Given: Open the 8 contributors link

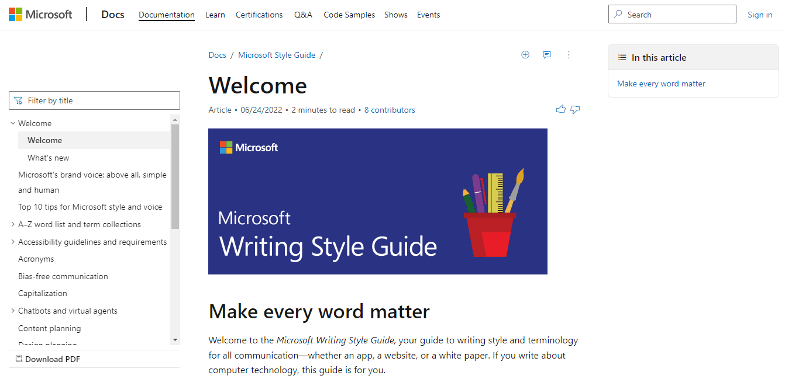Looking at the screenshot, I should tap(390, 110).
